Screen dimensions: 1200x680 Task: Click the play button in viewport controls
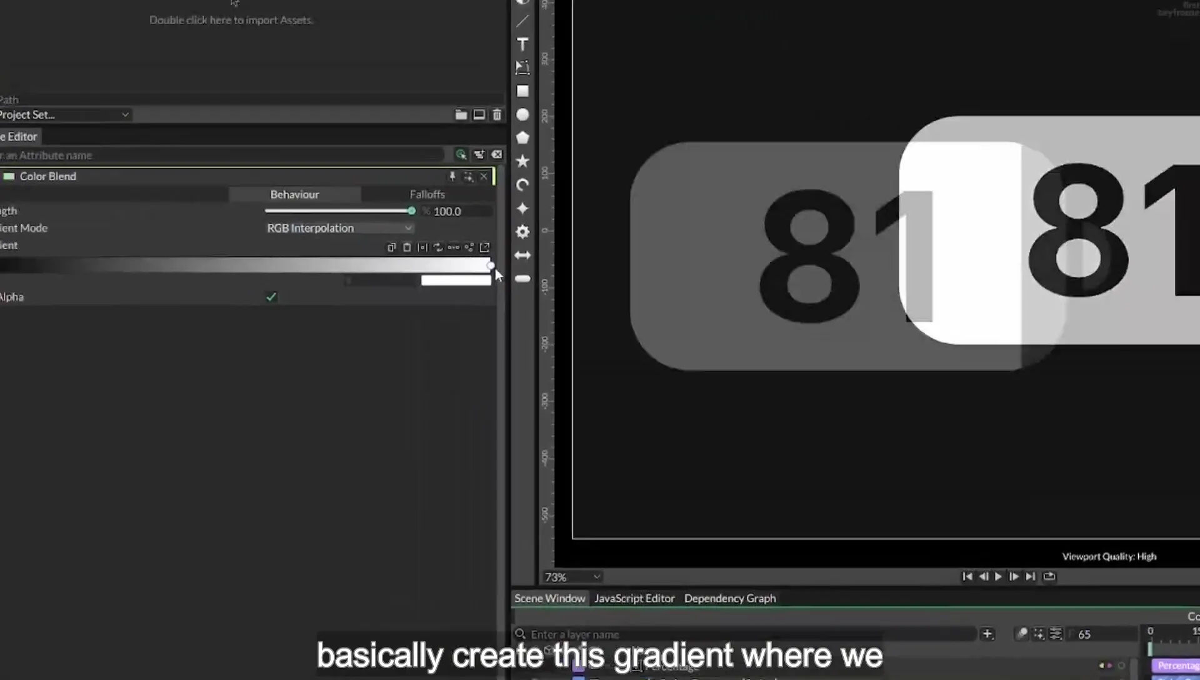(x=998, y=576)
